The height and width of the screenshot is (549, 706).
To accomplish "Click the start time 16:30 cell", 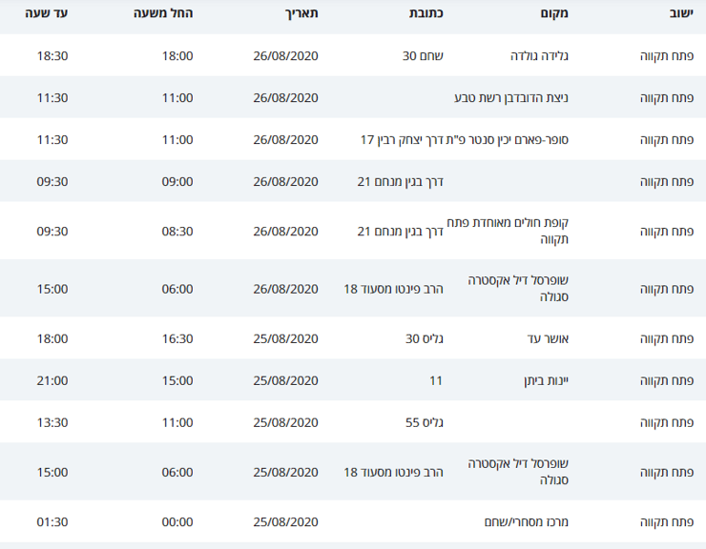I will click(177, 338).
